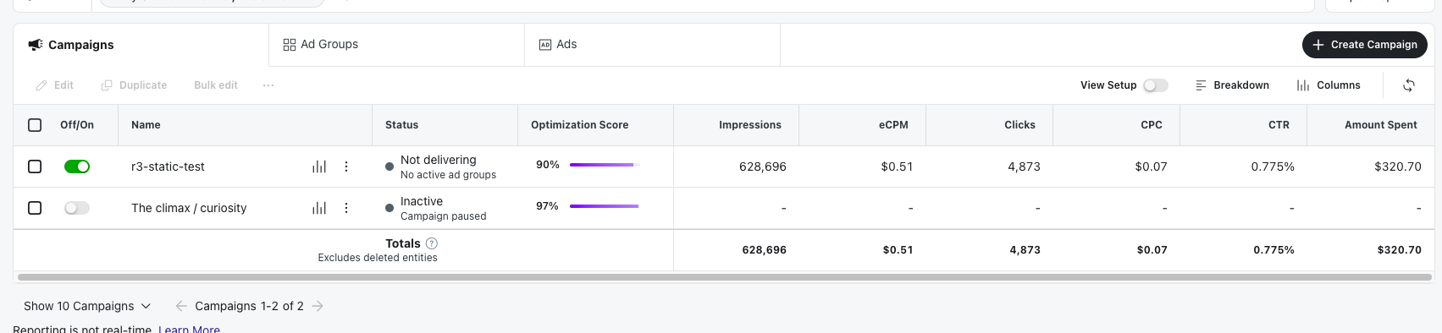Open the three-dot menu for r3-static-test

point(346,166)
